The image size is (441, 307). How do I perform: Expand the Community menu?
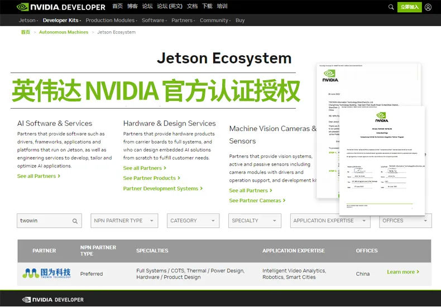coord(215,20)
